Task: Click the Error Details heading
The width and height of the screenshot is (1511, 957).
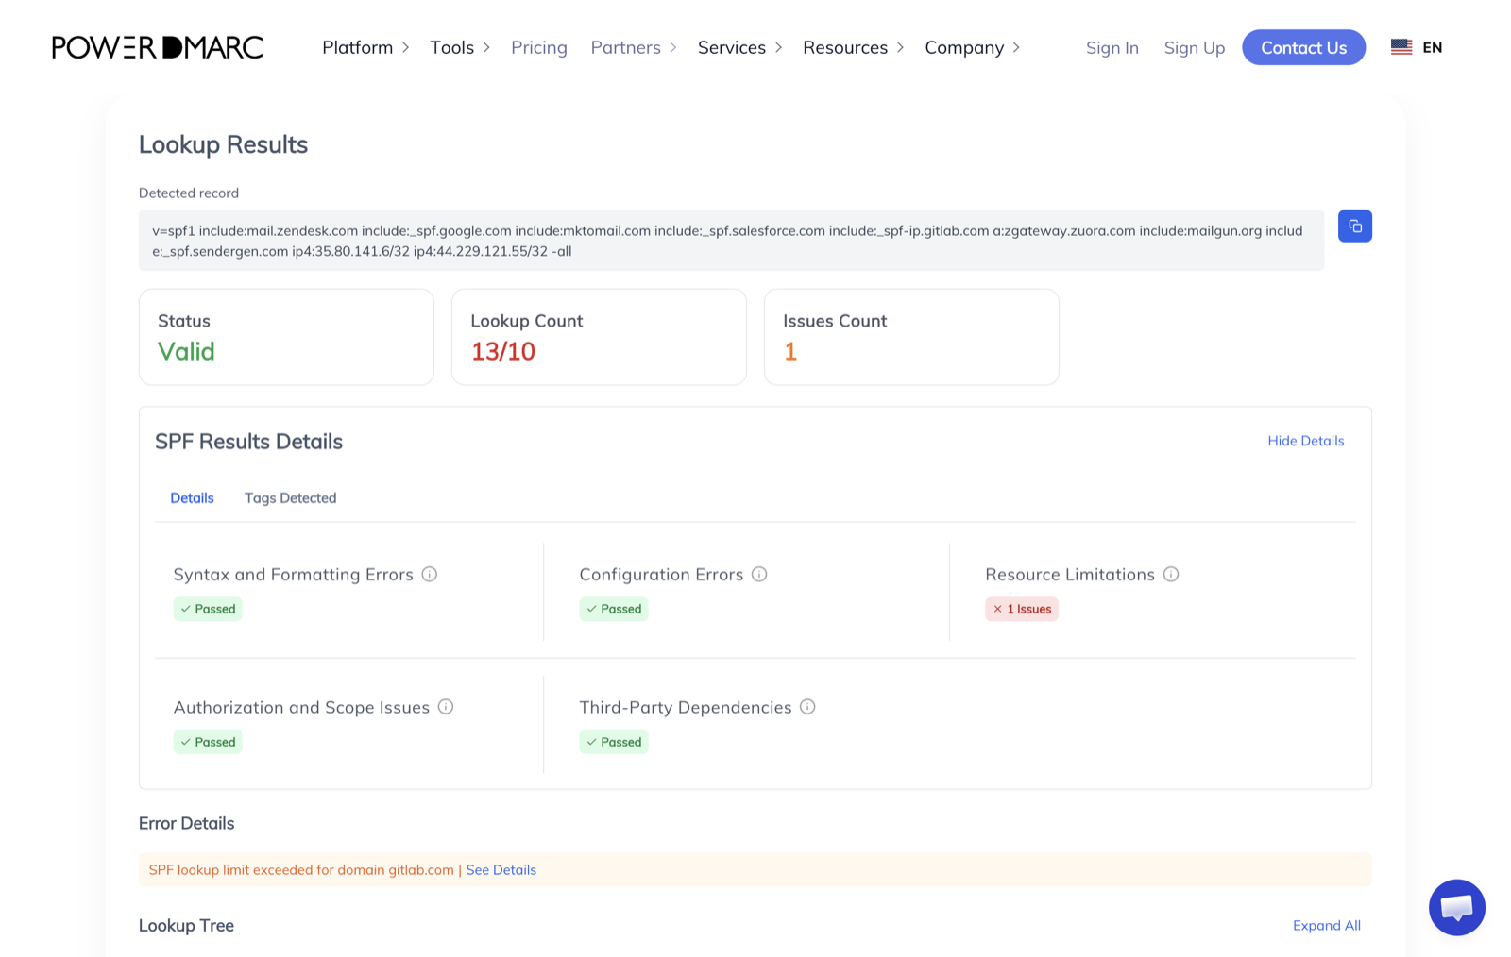Action: (186, 823)
